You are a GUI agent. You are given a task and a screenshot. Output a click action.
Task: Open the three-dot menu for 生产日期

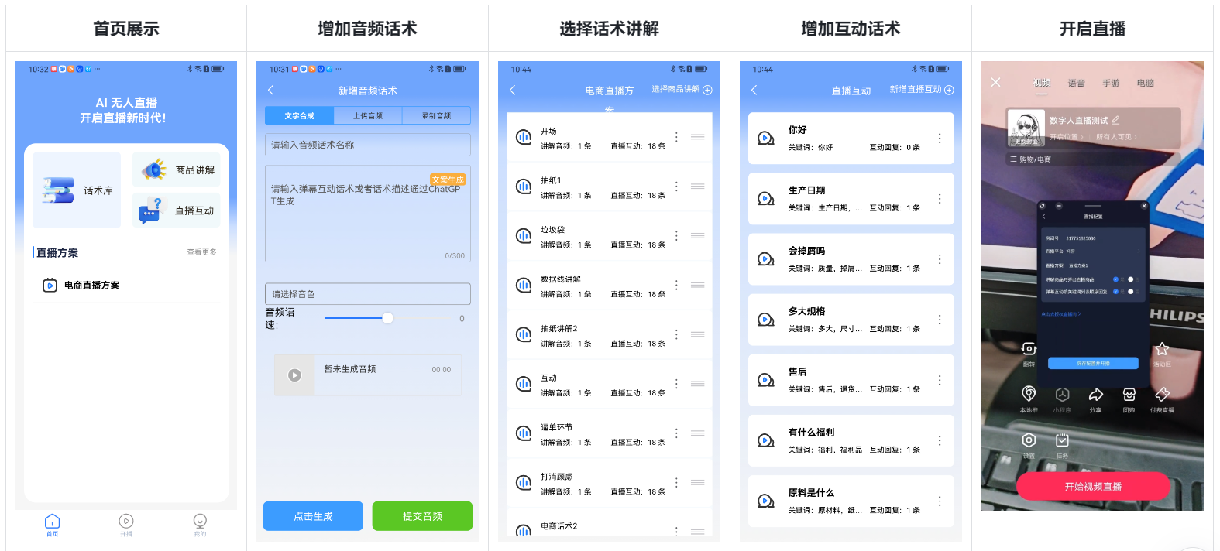click(x=940, y=199)
